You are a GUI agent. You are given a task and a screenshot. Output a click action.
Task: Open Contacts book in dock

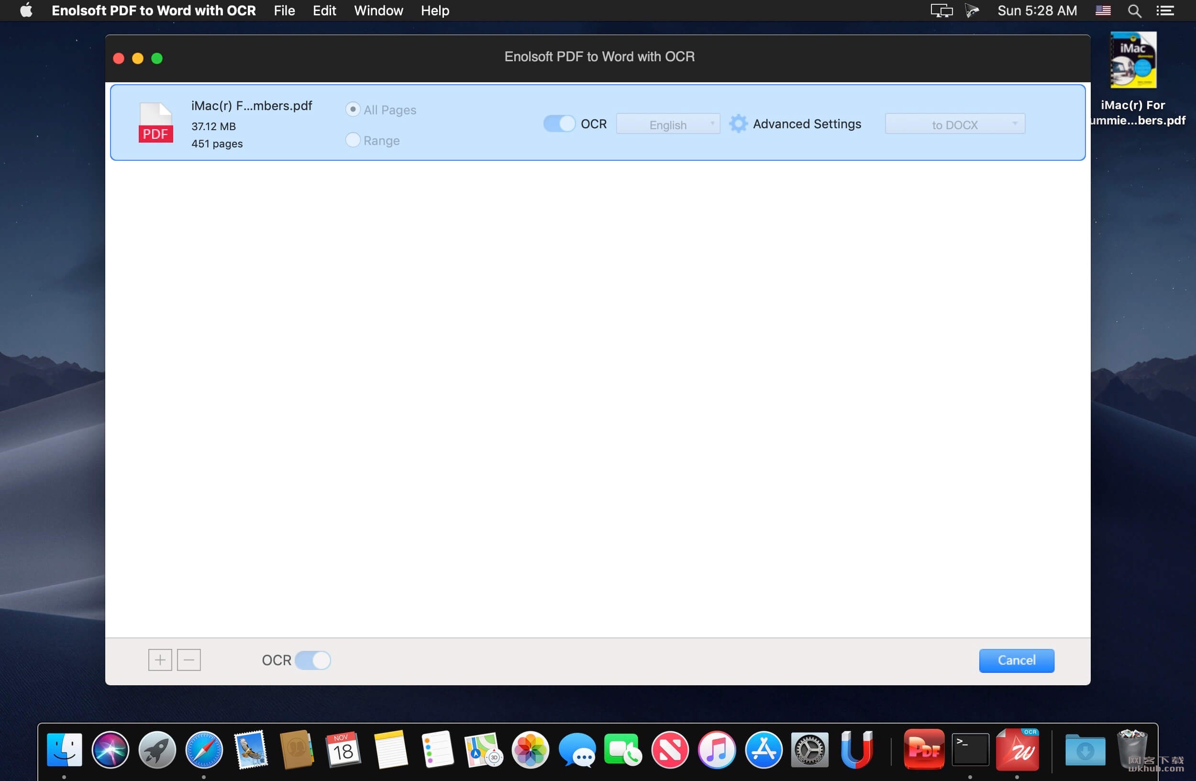(297, 750)
